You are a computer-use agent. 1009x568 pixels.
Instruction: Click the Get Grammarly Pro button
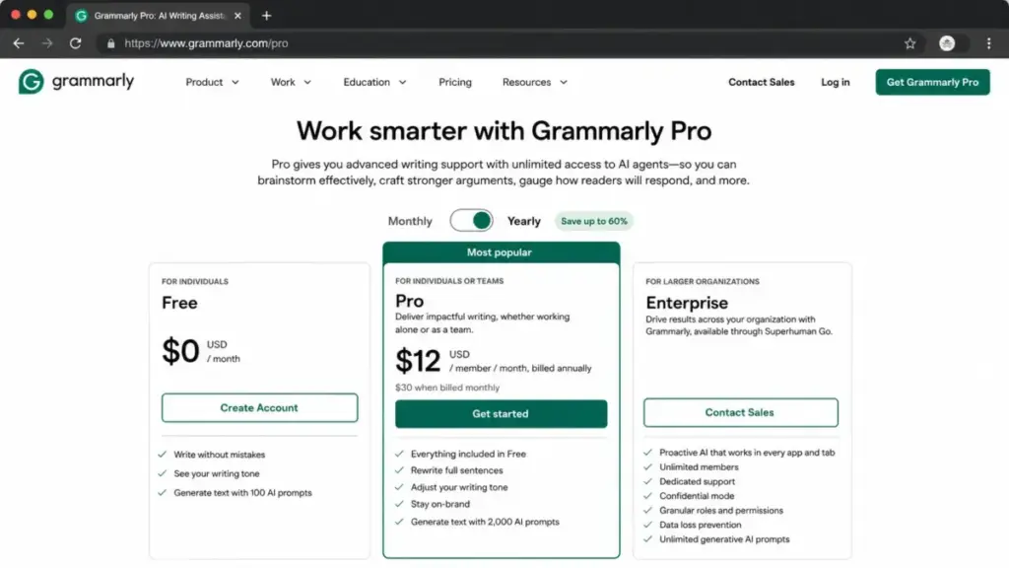[932, 82]
